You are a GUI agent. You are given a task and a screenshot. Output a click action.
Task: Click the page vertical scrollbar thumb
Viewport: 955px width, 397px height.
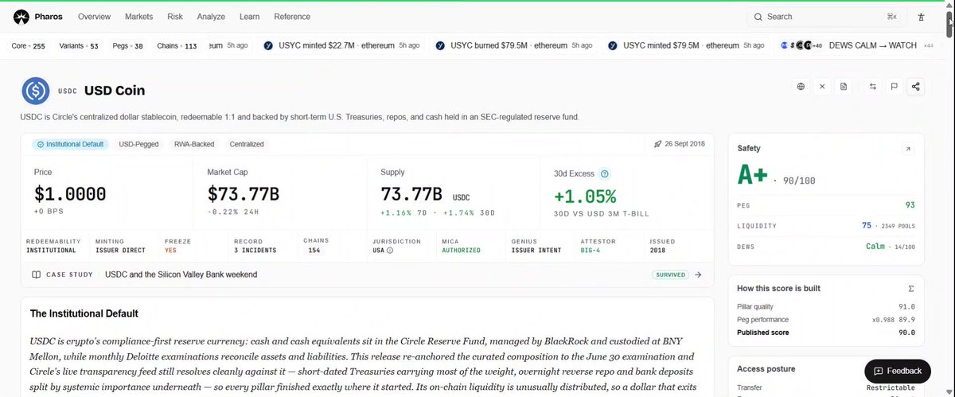tap(949, 25)
